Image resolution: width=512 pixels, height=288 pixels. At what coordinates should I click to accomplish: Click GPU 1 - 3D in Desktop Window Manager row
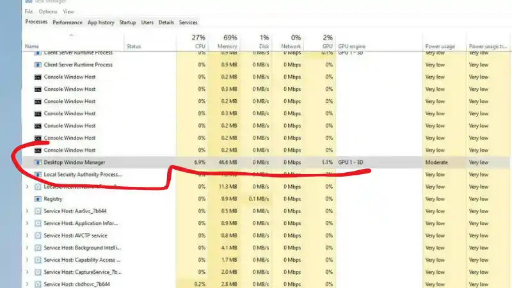pyautogui.click(x=351, y=163)
